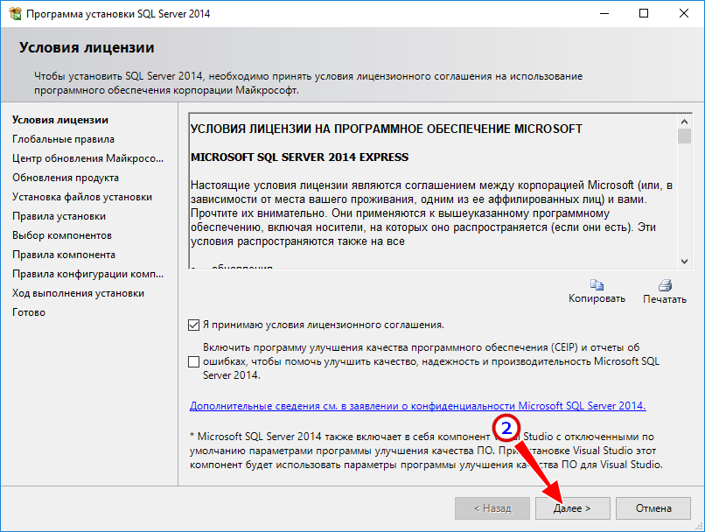
Task: Select 'Обновления продукта' step in sidebar
Action: coord(66,178)
